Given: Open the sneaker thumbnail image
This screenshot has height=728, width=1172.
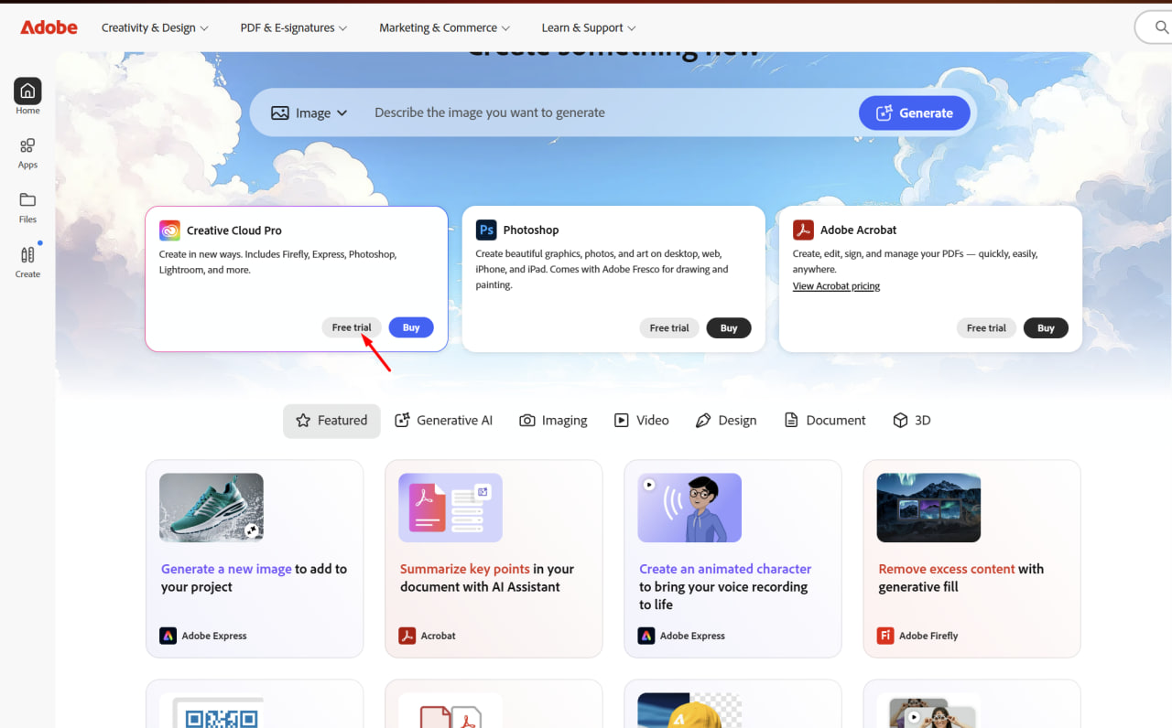Looking at the screenshot, I should point(212,508).
